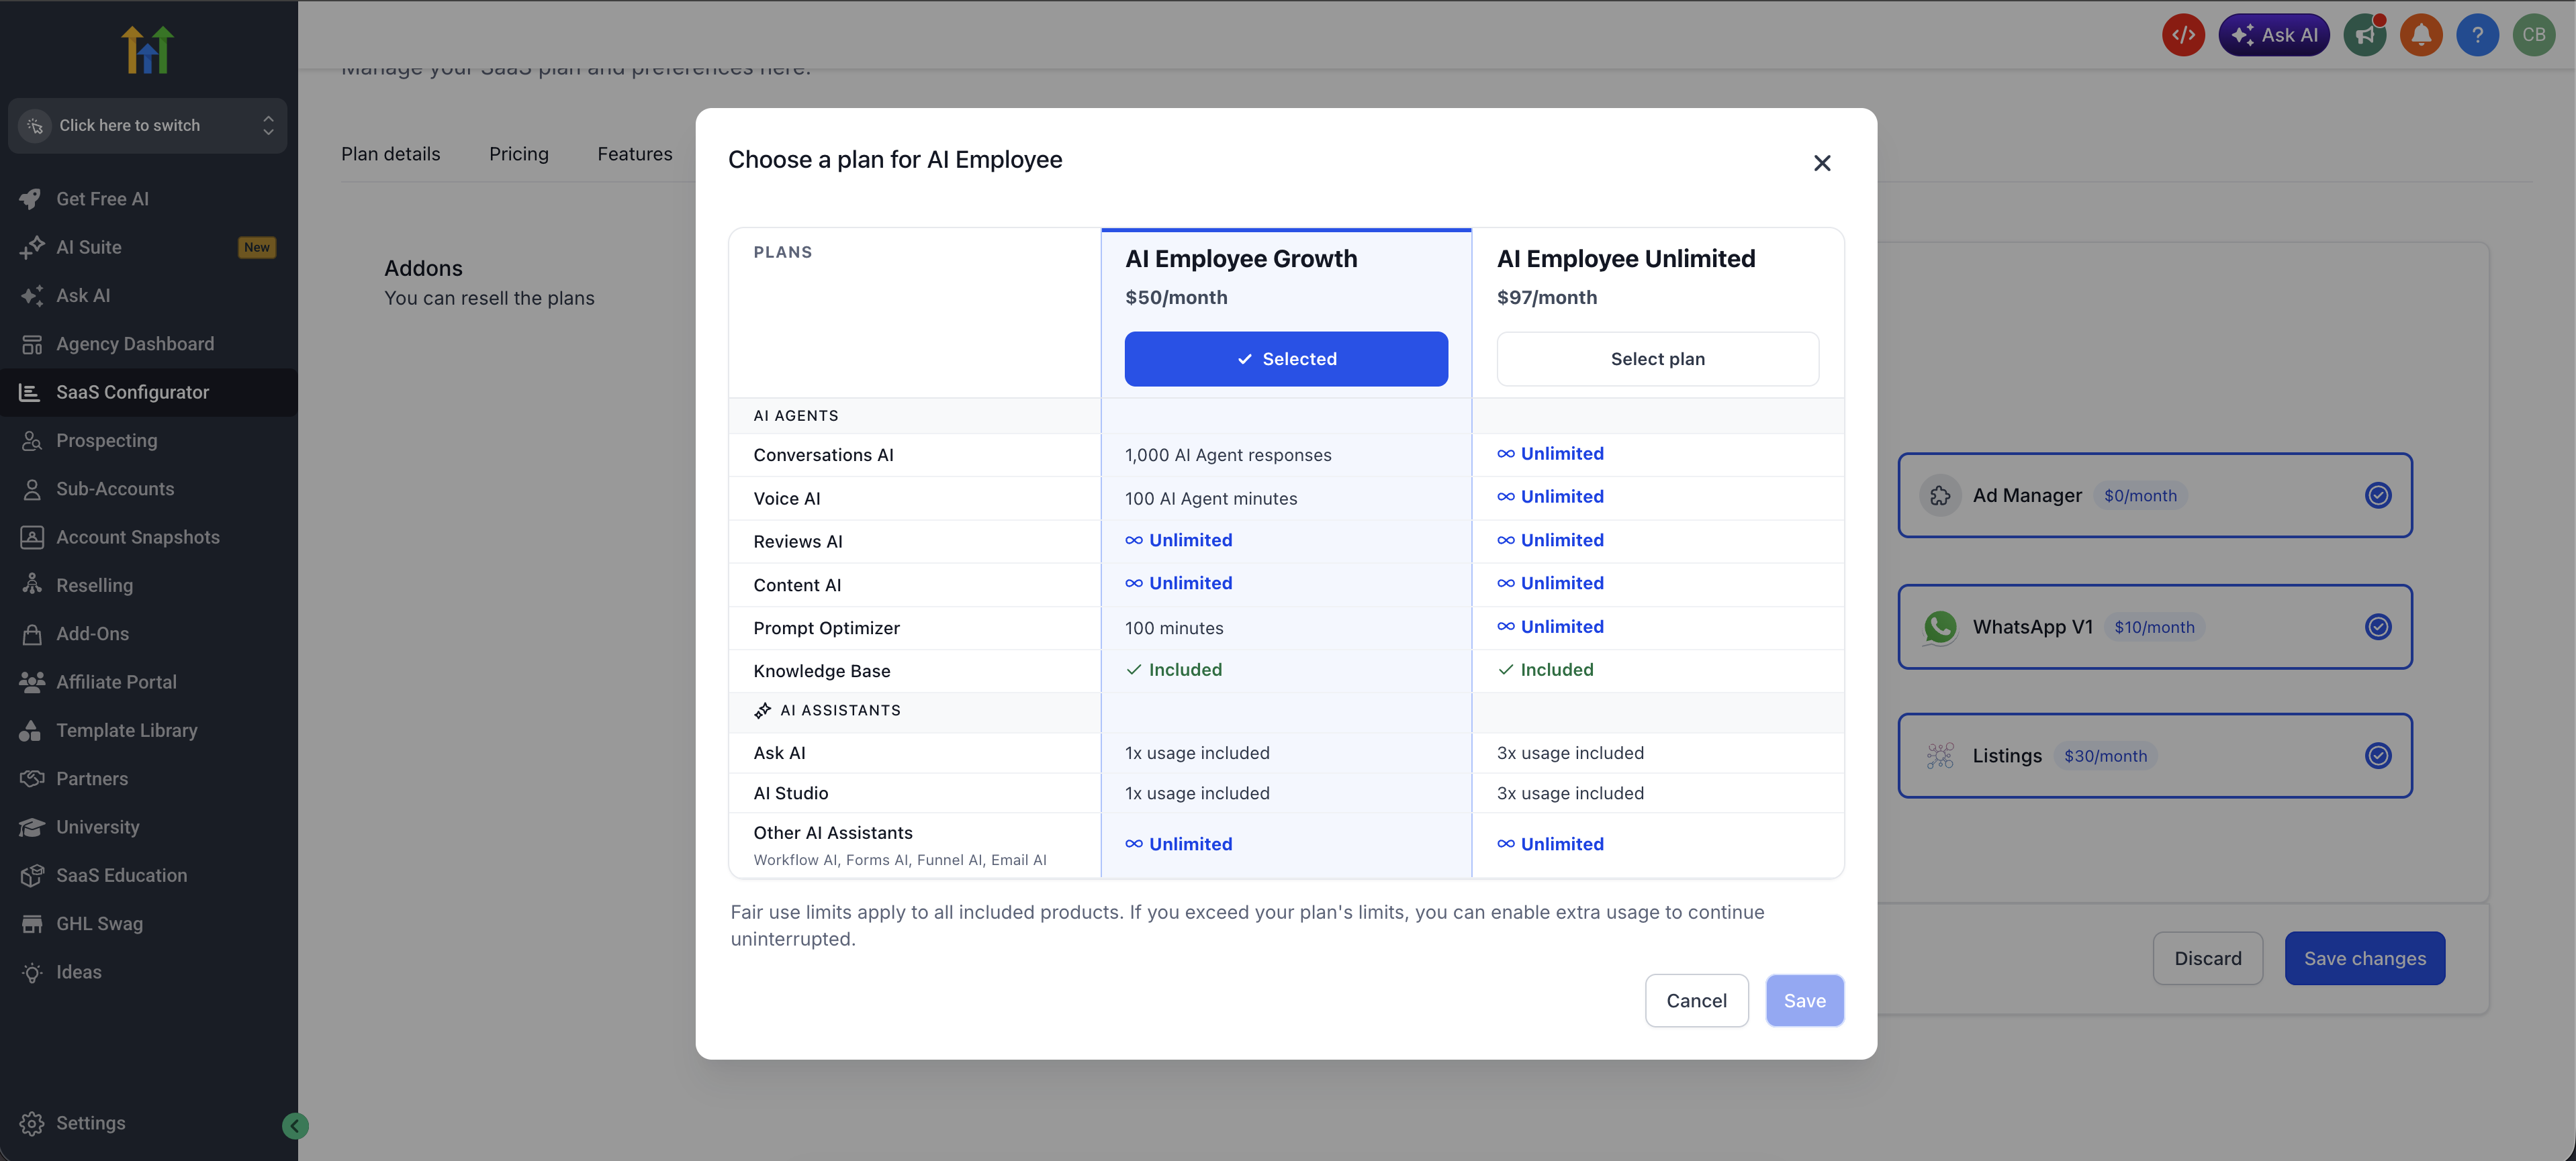This screenshot has width=2576, height=1161.
Task: Click the '$10/month' WhatsApp price badge
Action: tap(2154, 627)
